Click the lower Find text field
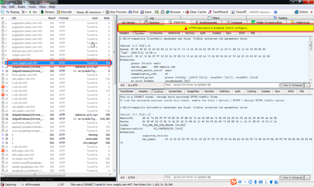This screenshot has height=187, width=314. pyautogui.click(x=222, y=177)
